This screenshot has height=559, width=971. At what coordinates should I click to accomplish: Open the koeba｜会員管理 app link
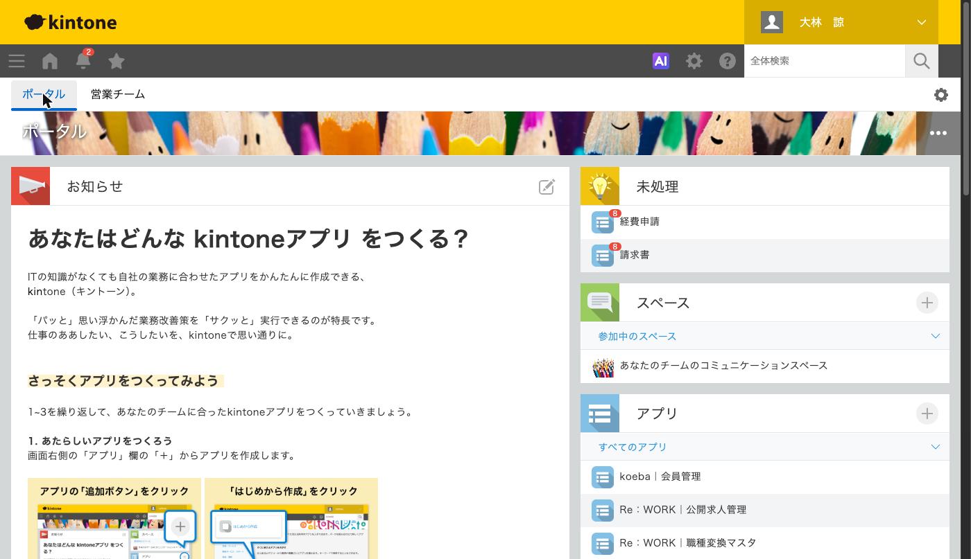click(x=660, y=477)
